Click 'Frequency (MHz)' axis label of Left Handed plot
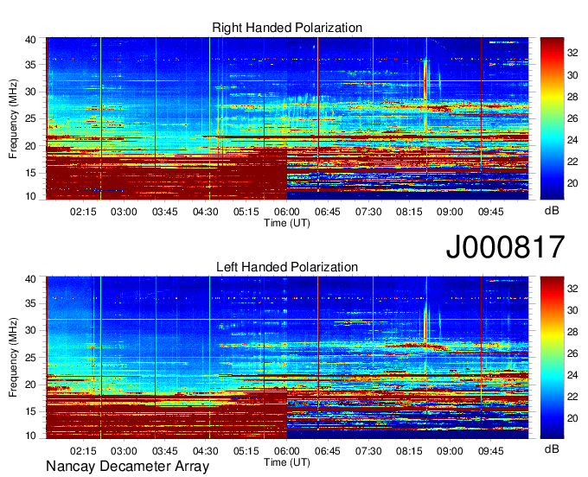 13,358
